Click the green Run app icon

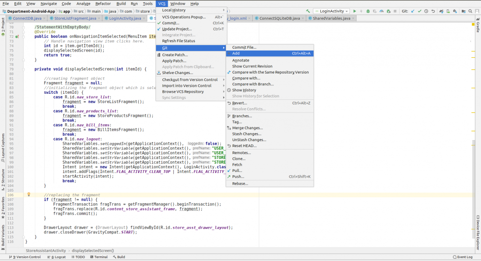[x=355, y=11]
